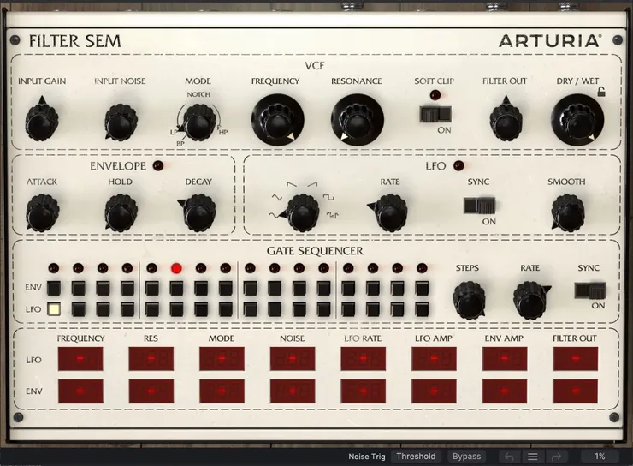Click the Envelope LED indicator

click(158, 165)
